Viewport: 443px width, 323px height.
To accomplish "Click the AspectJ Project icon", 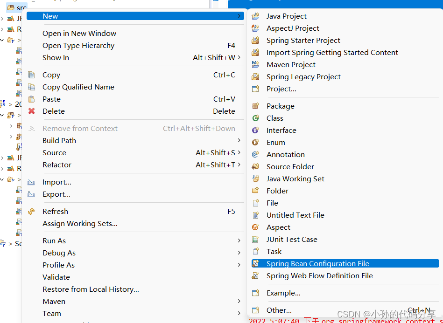I will [x=255, y=28].
